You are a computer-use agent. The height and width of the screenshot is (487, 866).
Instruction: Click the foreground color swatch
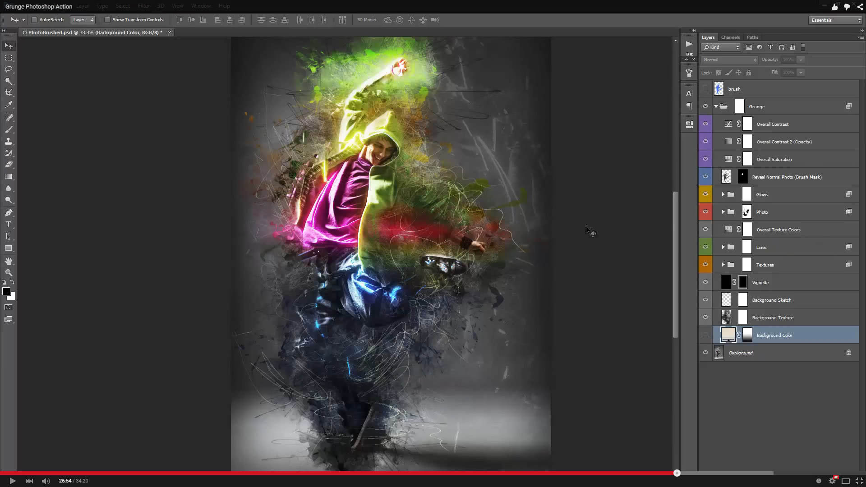click(6, 292)
